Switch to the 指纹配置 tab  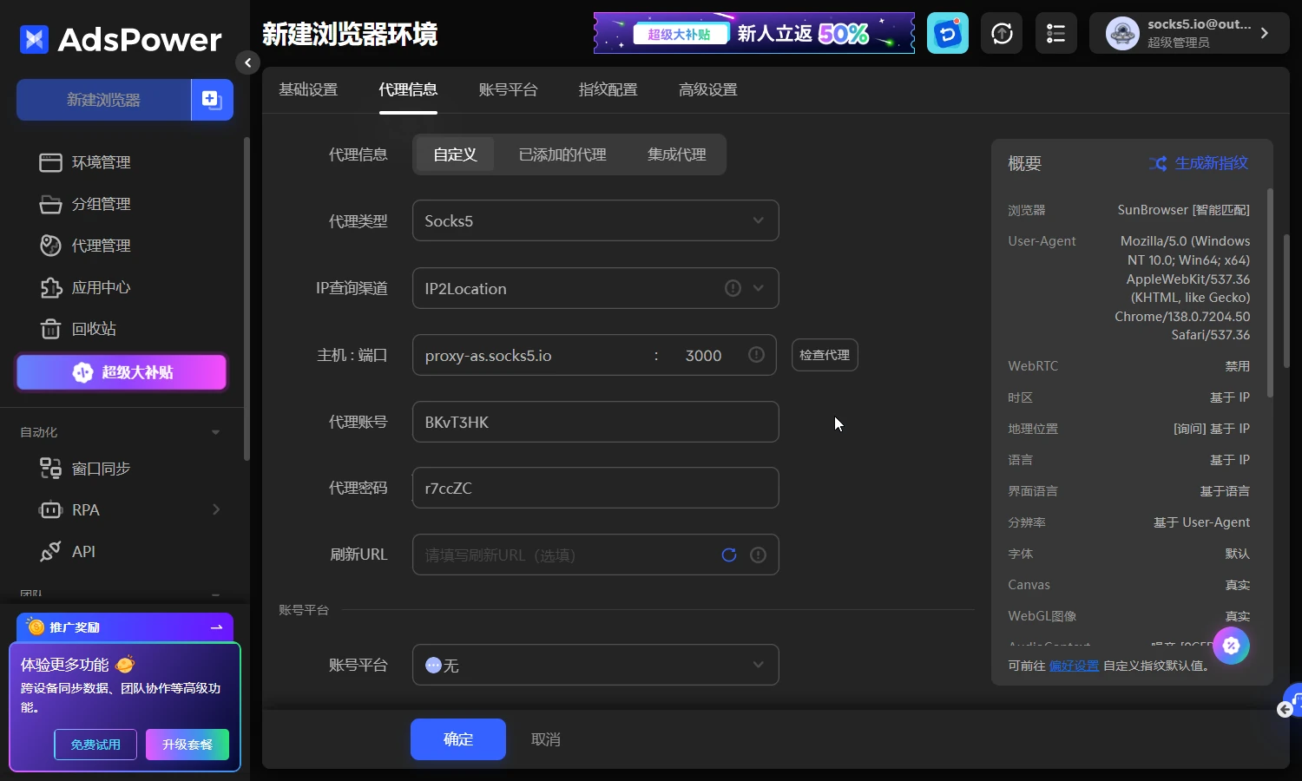pyautogui.click(x=608, y=89)
